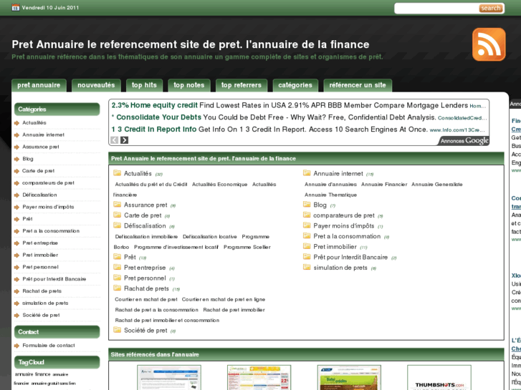This screenshot has height=390, width=521.
Task: Open Rachat de pret a la consommation
Action: (x=156, y=310)
